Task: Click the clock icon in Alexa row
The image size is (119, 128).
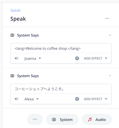Action: coord(77,99)
